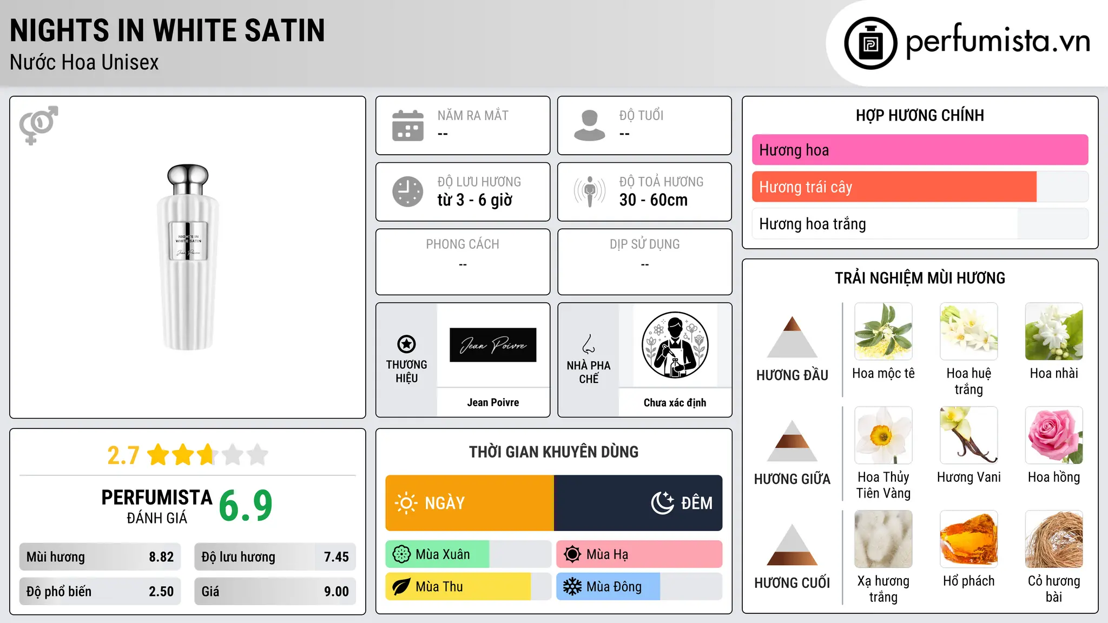Click the Độ phổ biến 2.50 score row
Viewport: 1108px width, 623px height.
pyautogui.click(x=100, y=592)
